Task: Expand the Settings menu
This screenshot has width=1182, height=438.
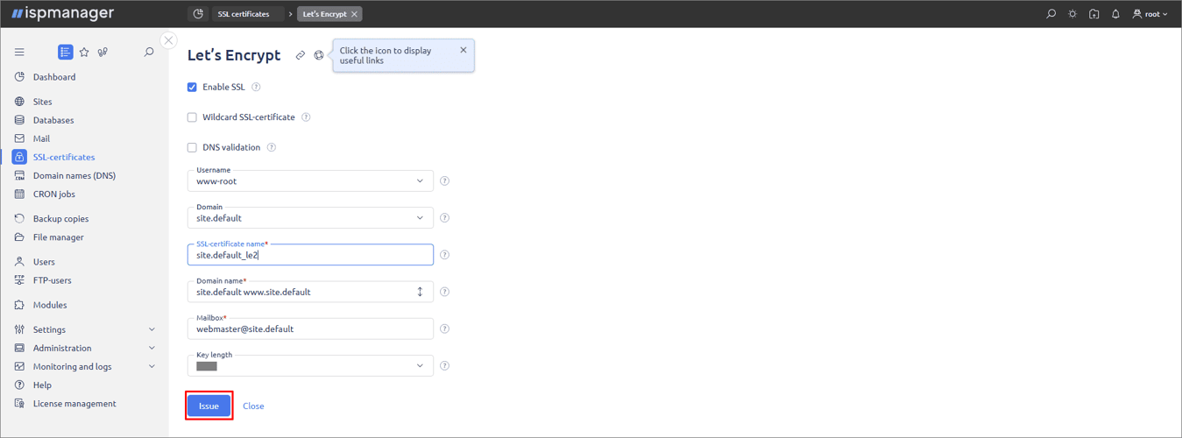Action: 84,329
